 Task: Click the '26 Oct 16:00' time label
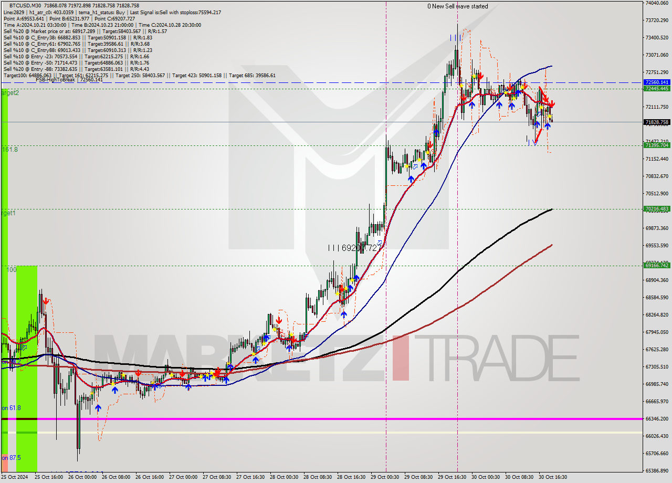[150, 478]
